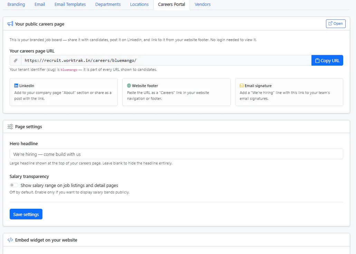Click the LinkedIn sharing card
356x254 pixels.
(64, 92)
